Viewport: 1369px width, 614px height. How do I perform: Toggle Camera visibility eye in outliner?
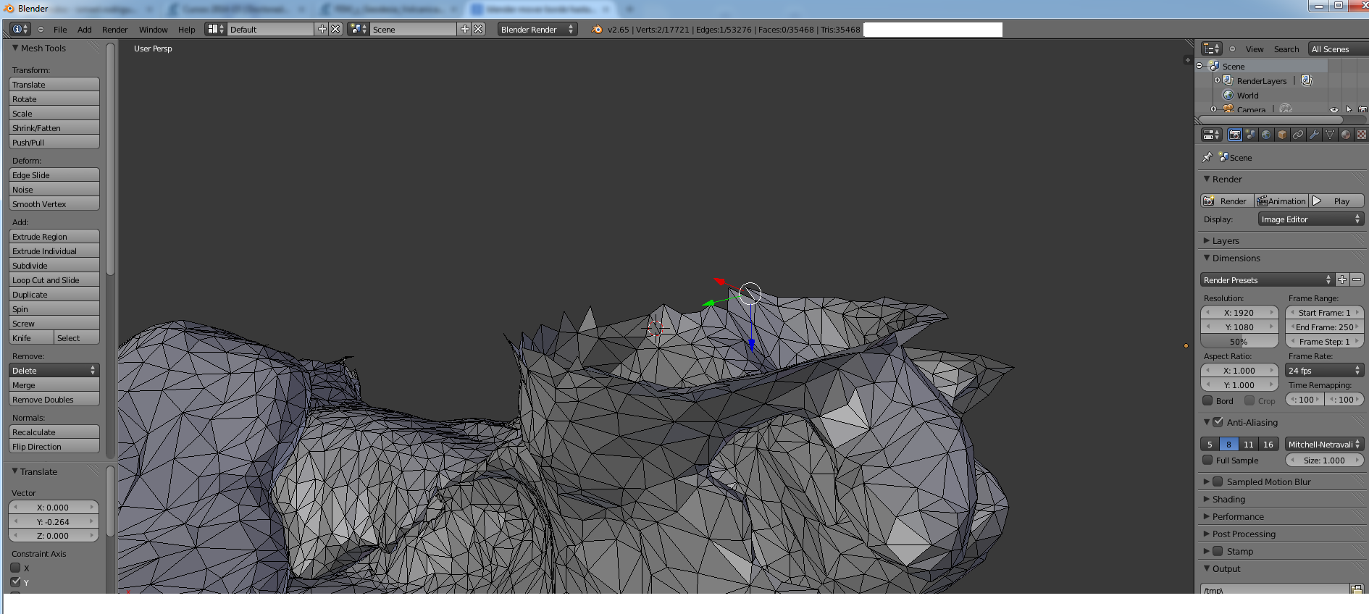tap(1334, 110)
